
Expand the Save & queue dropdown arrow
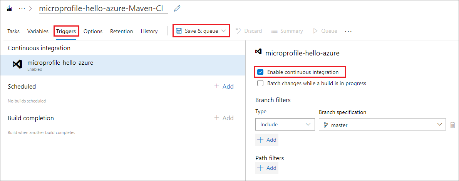point(224,31)
